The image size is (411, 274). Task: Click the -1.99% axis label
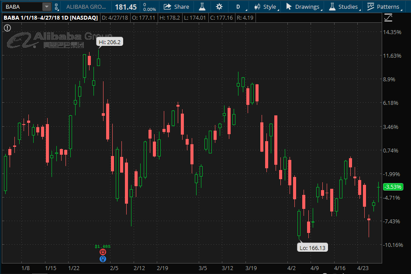click(392, 174)
